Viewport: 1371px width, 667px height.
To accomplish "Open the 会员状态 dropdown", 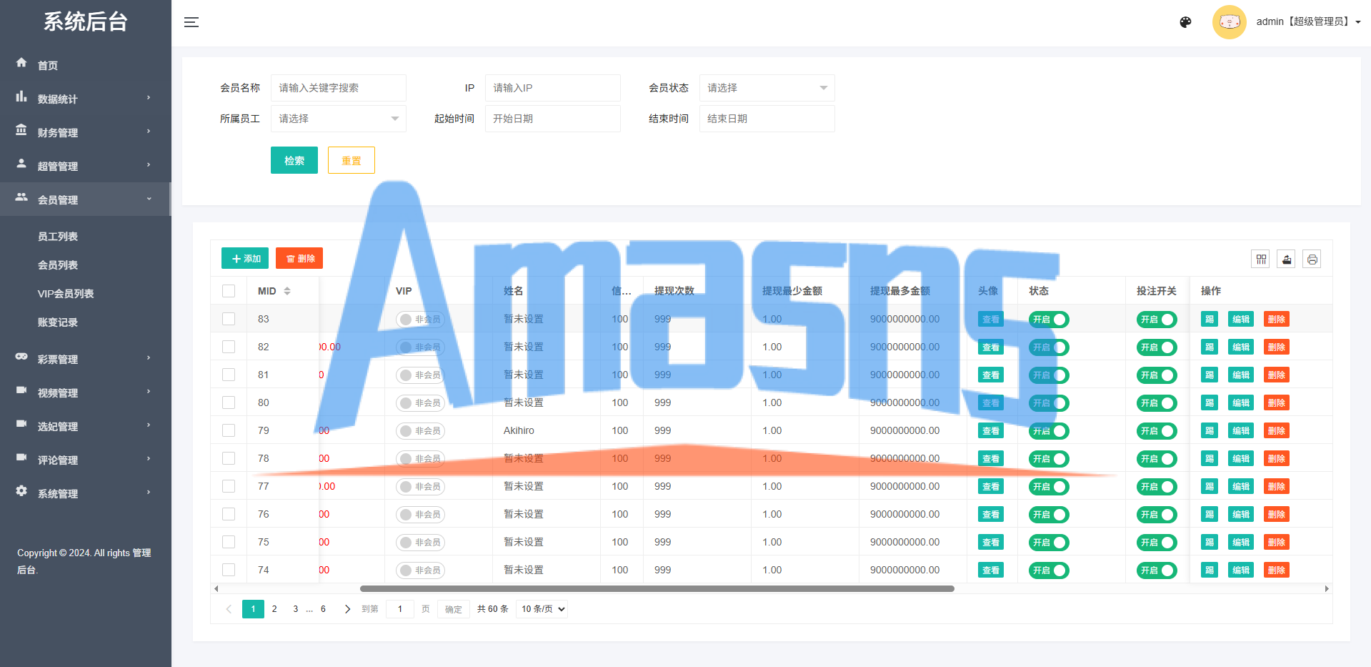I will point(767,88).
